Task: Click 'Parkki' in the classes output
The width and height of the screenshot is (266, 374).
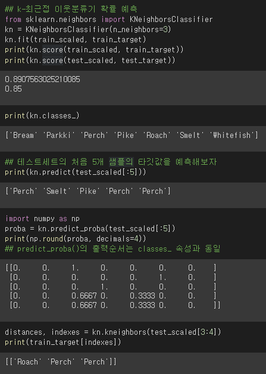Action: pos(59,135)
